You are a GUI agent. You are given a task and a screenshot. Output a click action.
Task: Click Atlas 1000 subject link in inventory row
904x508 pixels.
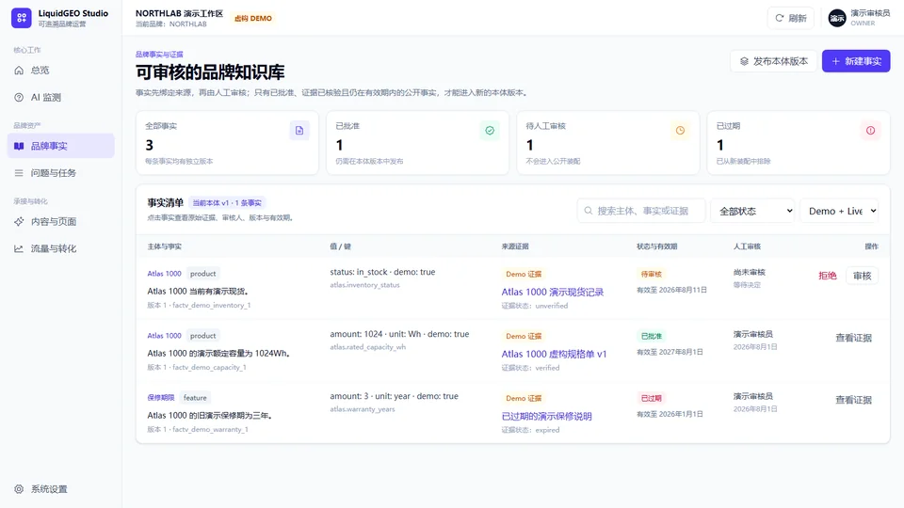click(164, 274)
